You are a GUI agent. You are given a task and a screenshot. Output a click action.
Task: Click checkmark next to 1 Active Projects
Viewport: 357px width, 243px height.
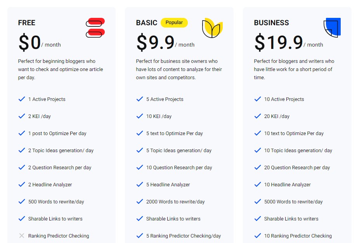(x=22, y=99)
